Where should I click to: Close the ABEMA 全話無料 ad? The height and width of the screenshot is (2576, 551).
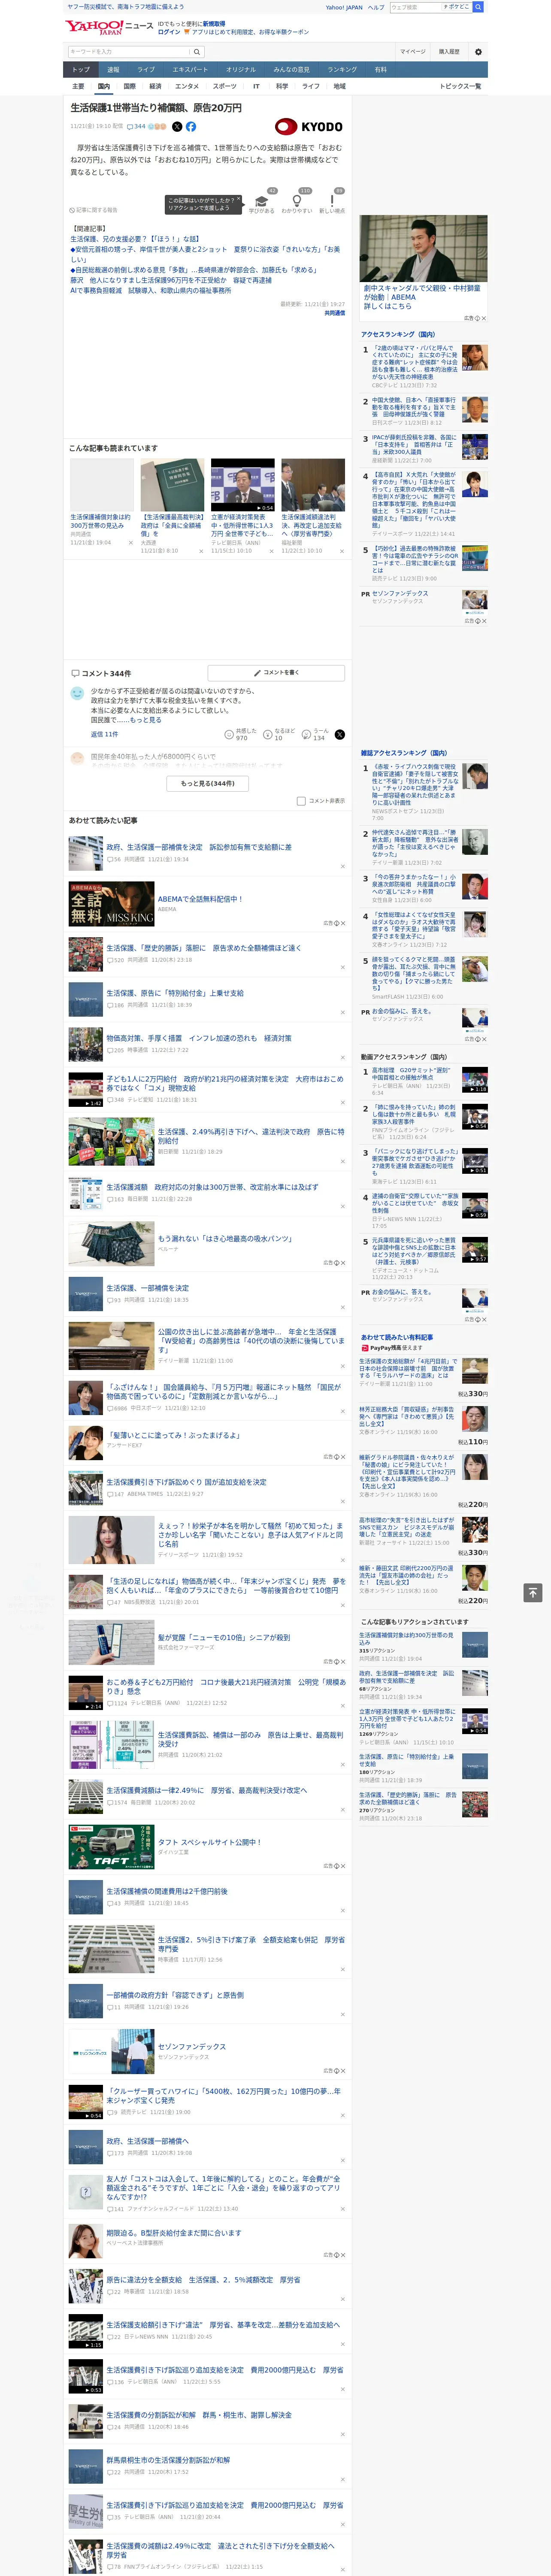tap(342, 923)
